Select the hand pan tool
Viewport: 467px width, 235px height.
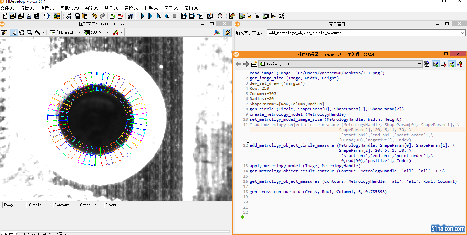[x=22, y=32]
